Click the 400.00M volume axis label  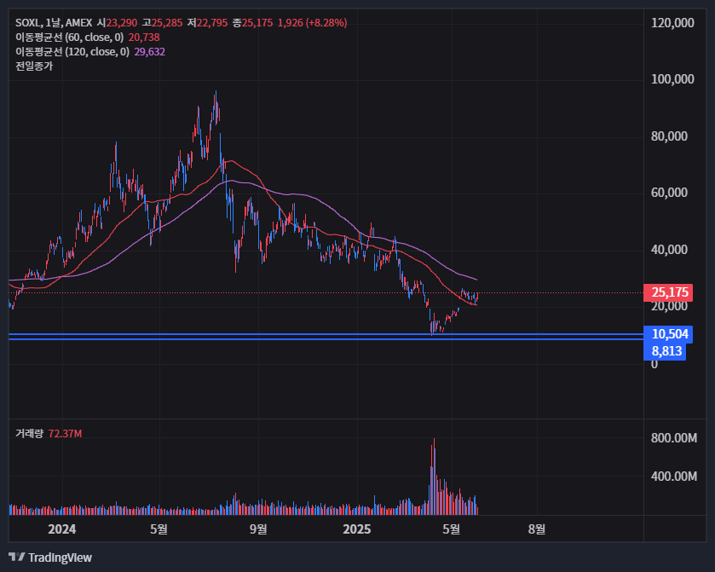tap(673, 477)
